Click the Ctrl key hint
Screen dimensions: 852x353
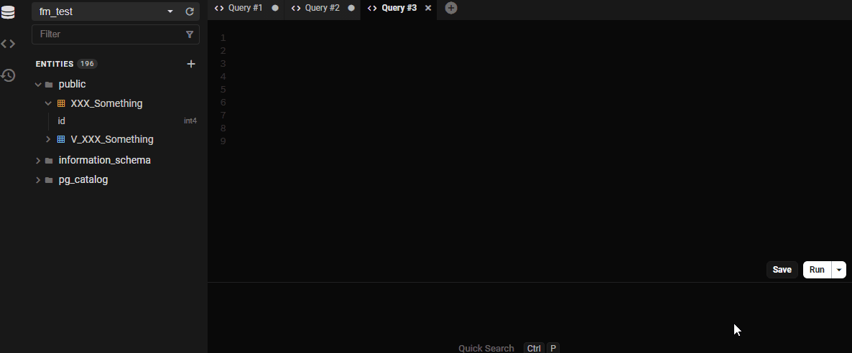pyautogui.click(x=534, y=348)
